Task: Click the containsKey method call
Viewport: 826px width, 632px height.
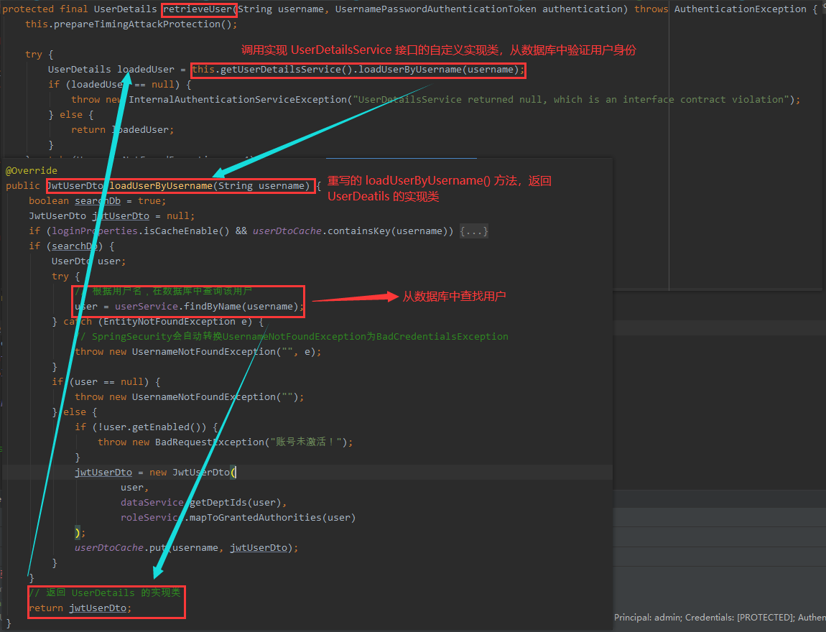Action: 359,231
